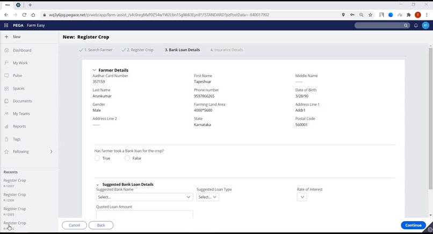The image size is (433, 234).
Task: Click the plus icon next to New
Action: point(6,36)
